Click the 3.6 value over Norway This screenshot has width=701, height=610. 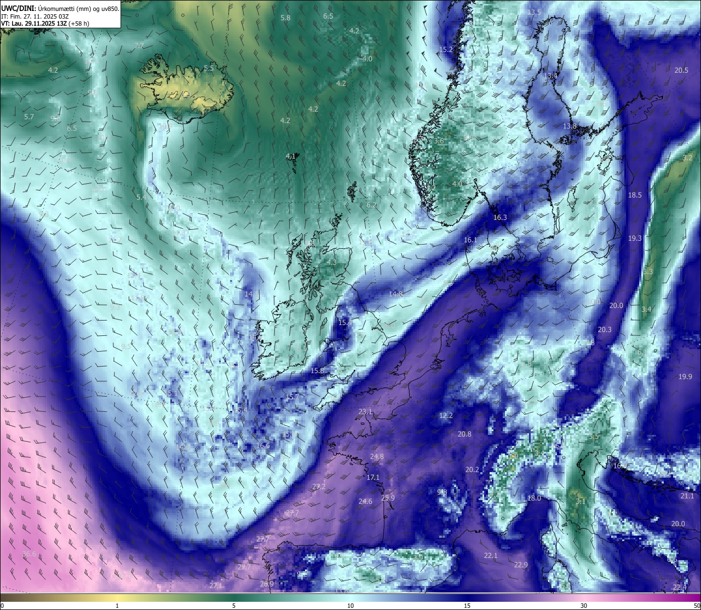(x=439, y=141)
